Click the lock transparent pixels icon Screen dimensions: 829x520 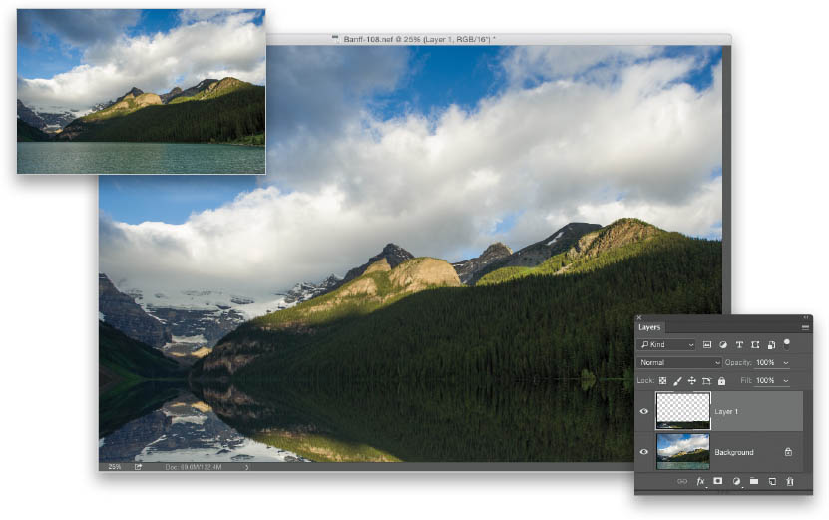click(x=662, y=381)
